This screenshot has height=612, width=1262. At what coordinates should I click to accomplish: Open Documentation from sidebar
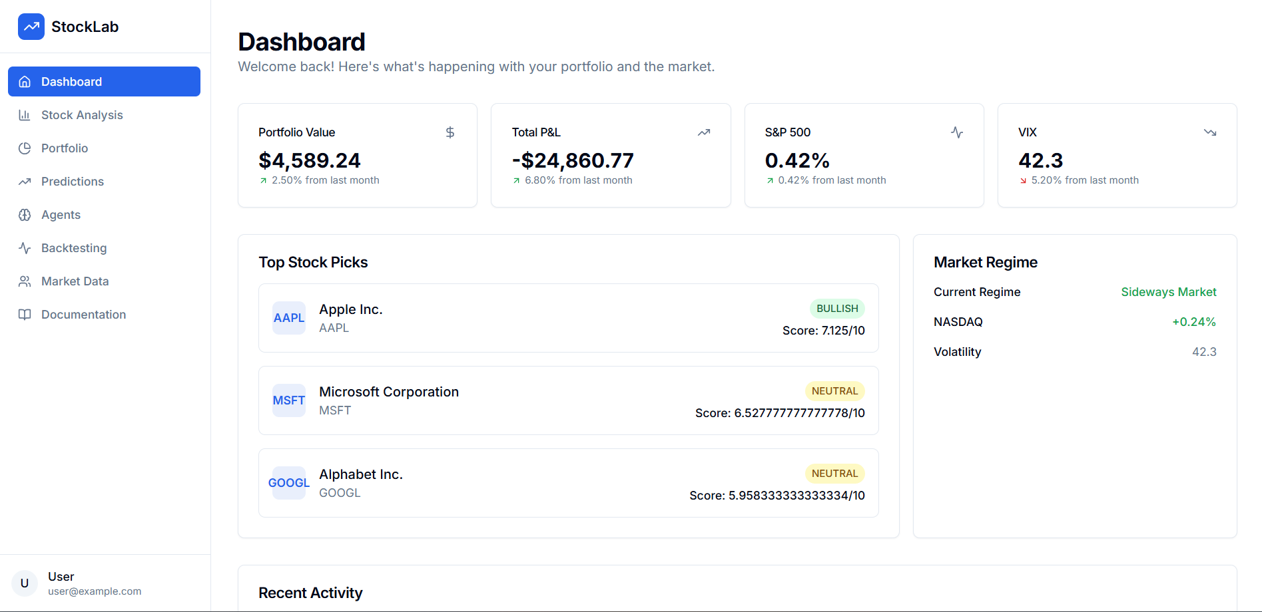click(104, 315)
